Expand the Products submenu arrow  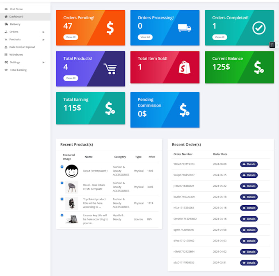(x=43, y=39)
